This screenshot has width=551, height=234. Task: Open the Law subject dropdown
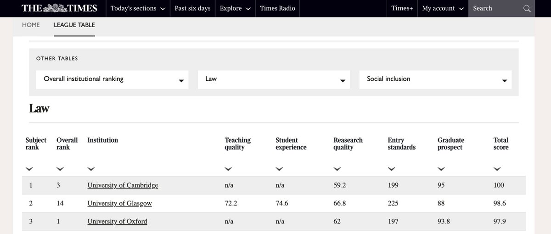(x=274, y=79)
